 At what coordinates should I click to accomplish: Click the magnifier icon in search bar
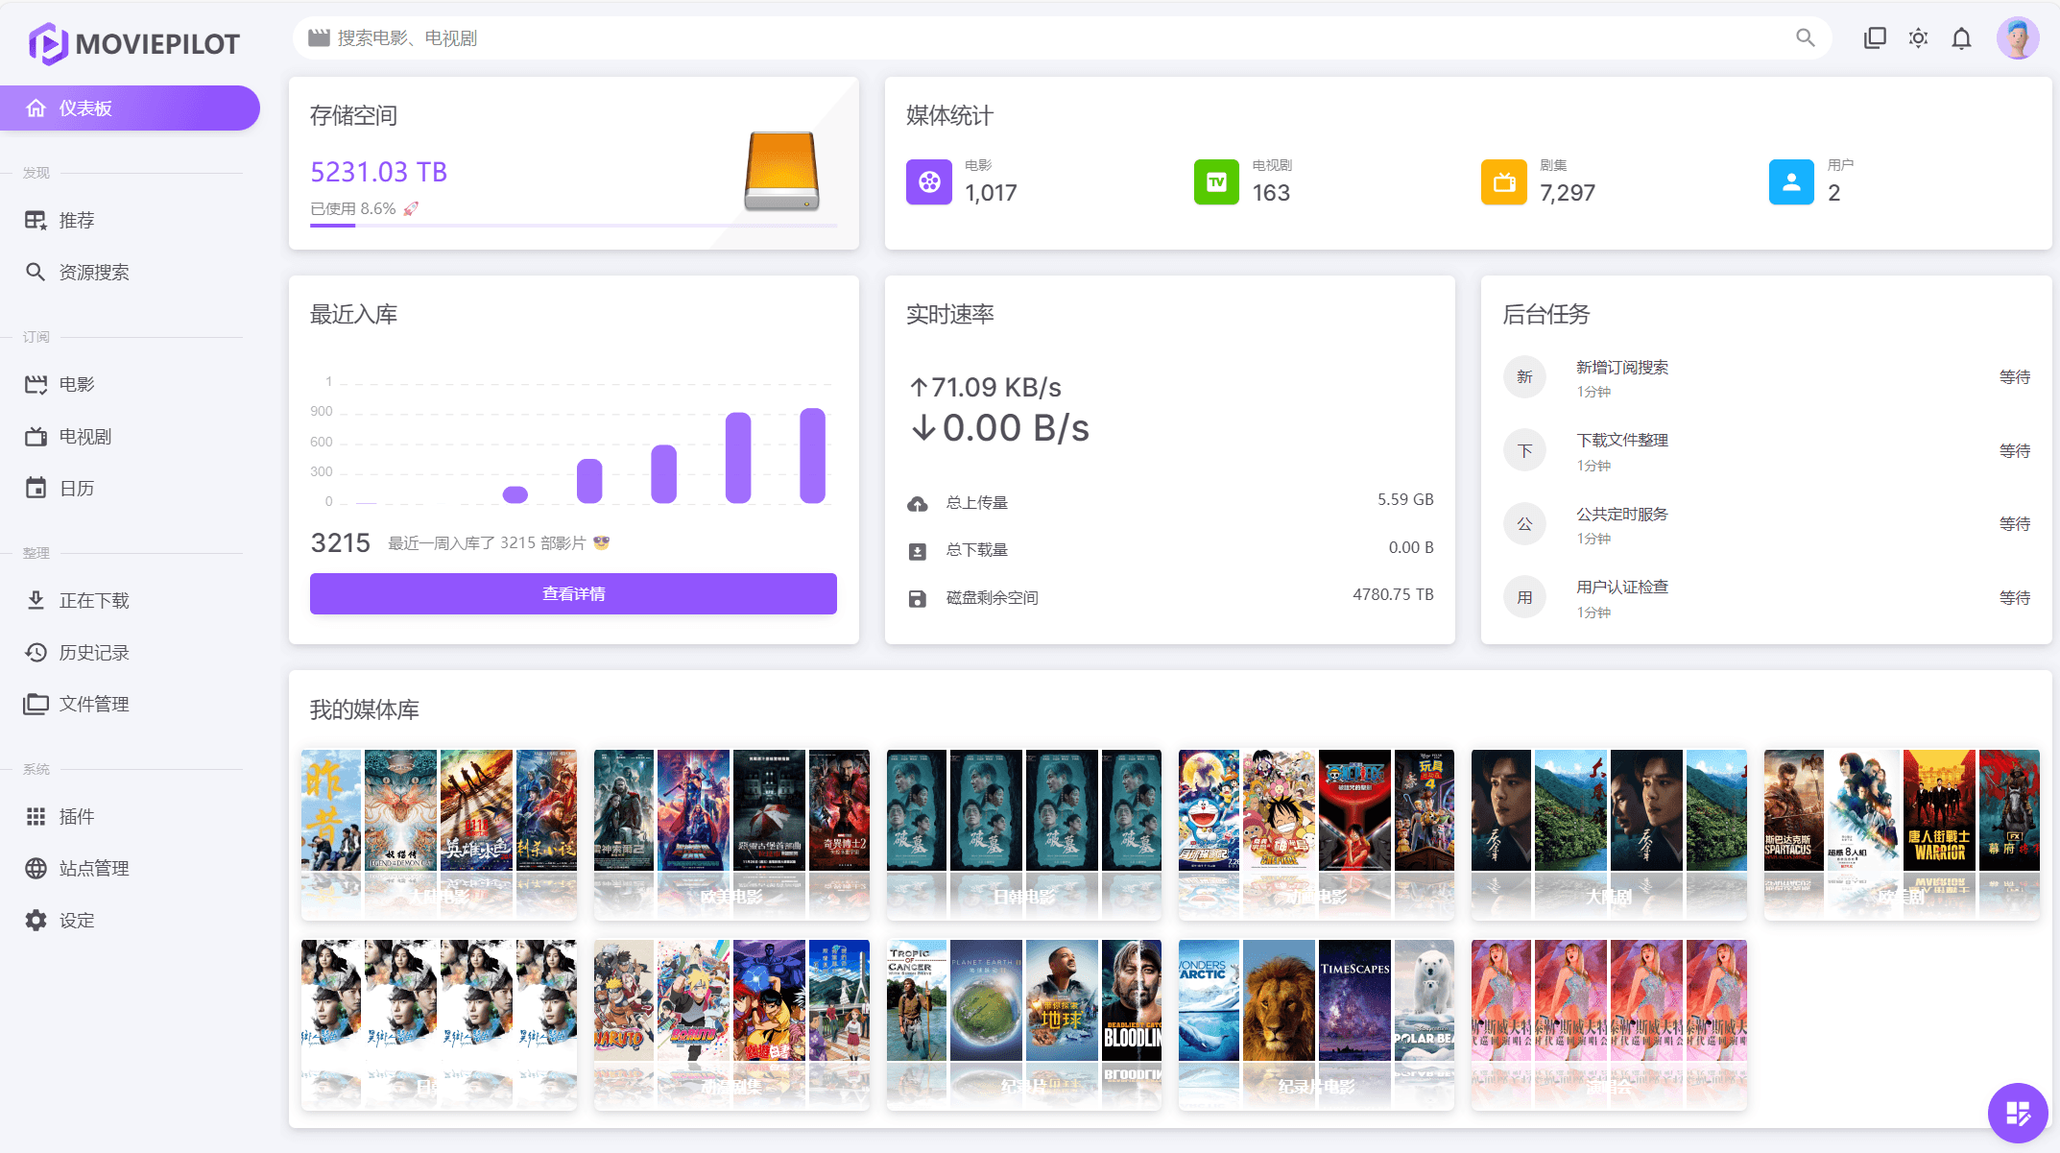click(x=1806, y=37)
